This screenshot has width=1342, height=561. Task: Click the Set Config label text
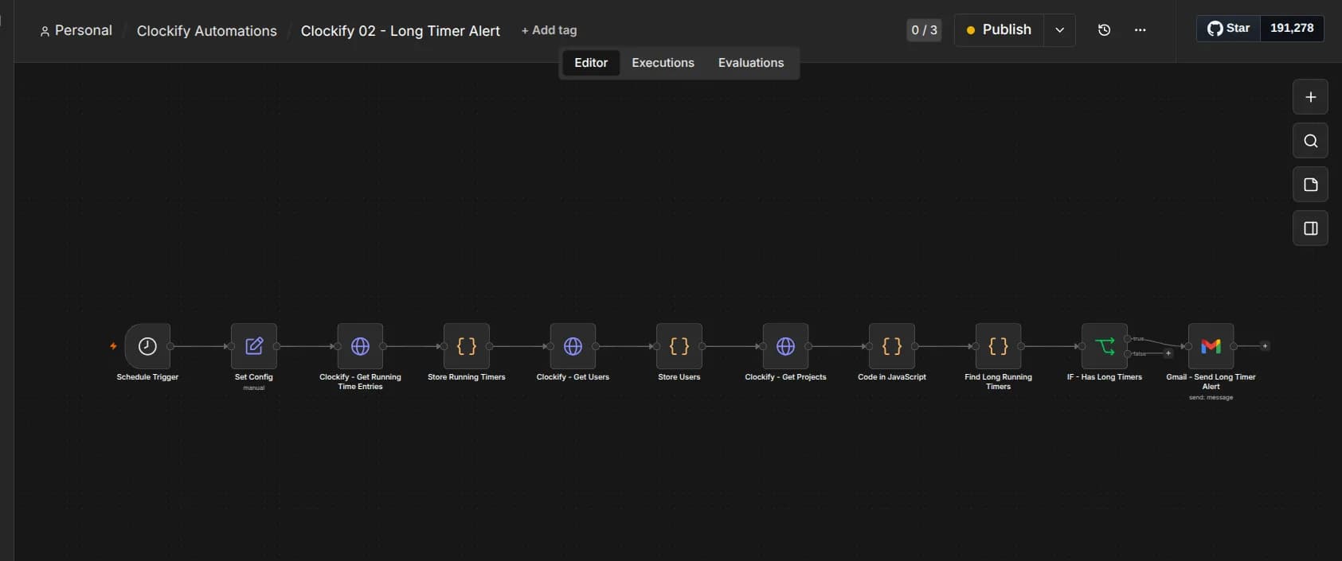point(254,377)
